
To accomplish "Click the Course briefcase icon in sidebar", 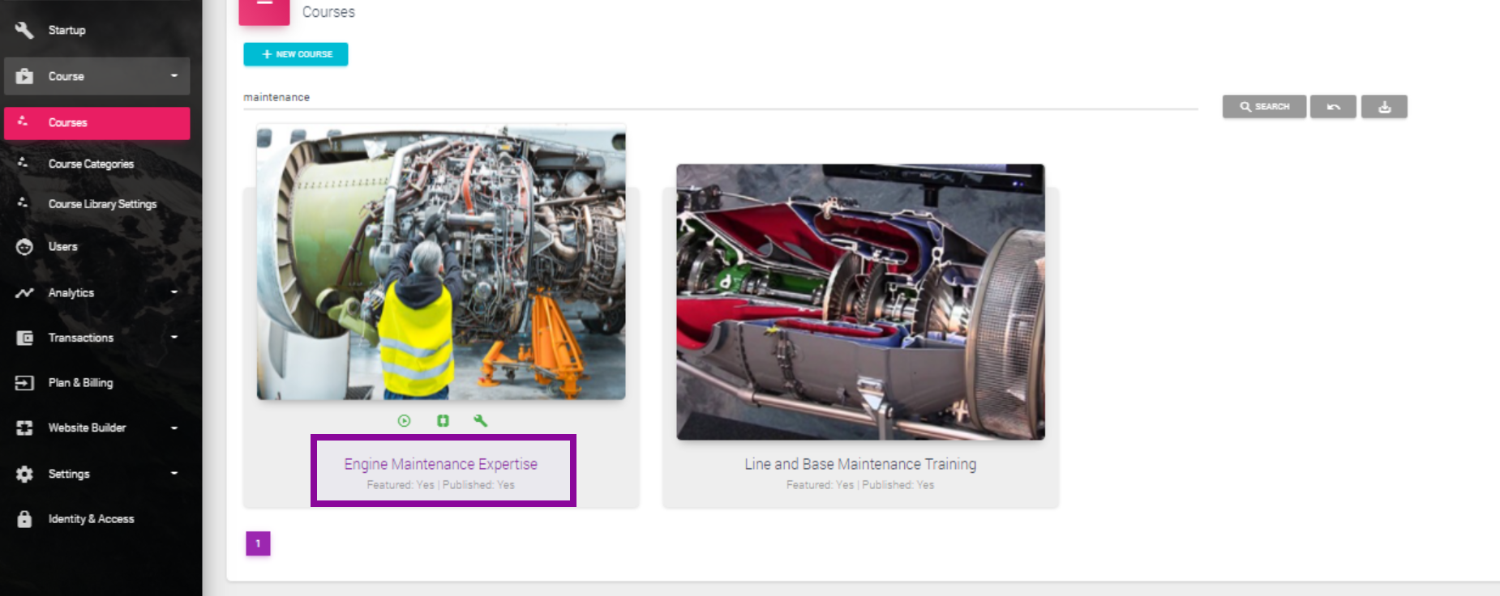I will coord(24,76).
